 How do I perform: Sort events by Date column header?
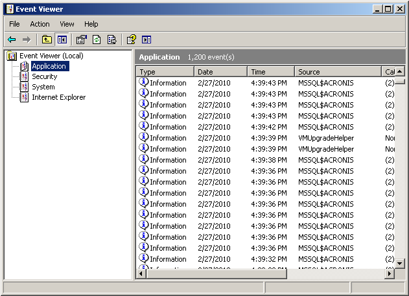click(x=220, y=72)
